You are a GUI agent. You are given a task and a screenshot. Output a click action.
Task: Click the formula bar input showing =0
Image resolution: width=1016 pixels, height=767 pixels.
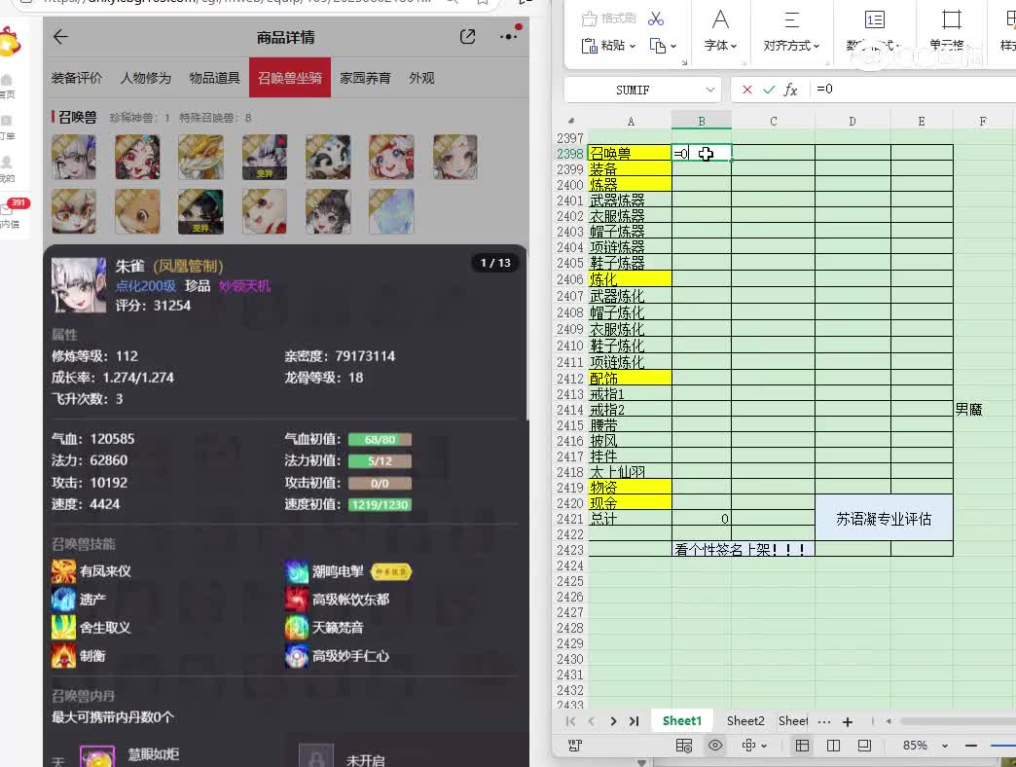point(914,90)
